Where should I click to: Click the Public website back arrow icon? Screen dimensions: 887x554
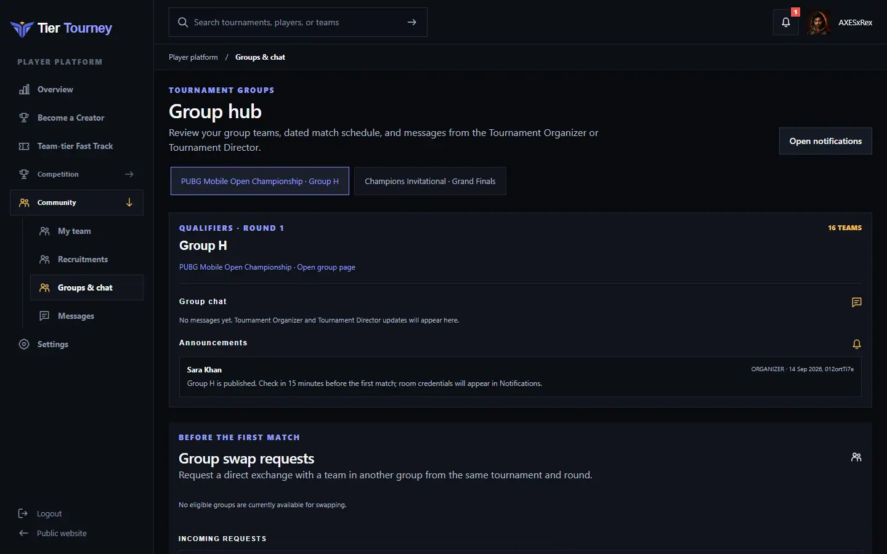coord(23,533)
